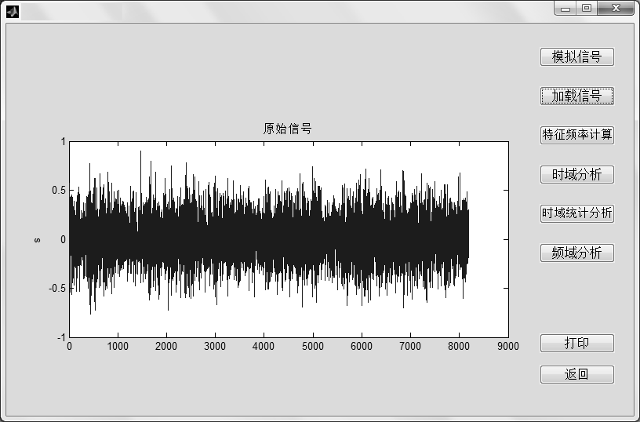This screenshot has width=640, height=422.
Task: Click x-axis tick label 4000
Action: coord(264,347)
